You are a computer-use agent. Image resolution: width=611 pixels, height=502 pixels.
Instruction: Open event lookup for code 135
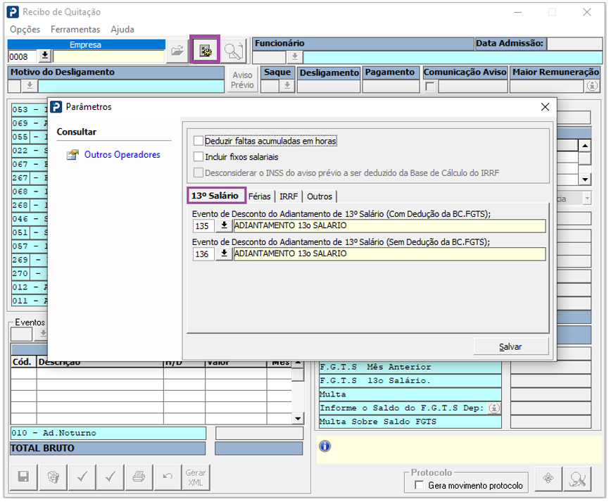pyautogui.click(x=224, y=226)
